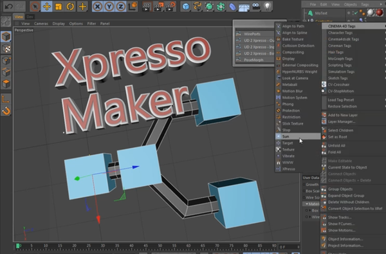Viewport: 386px width, 254px height.
Task: Toggle X axis lock
Action: pos(98,6)
